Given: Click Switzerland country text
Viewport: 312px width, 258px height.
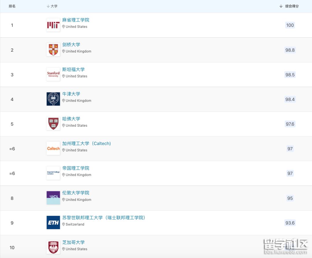Looking at the screenshot, I should click(x=75, y=224).
